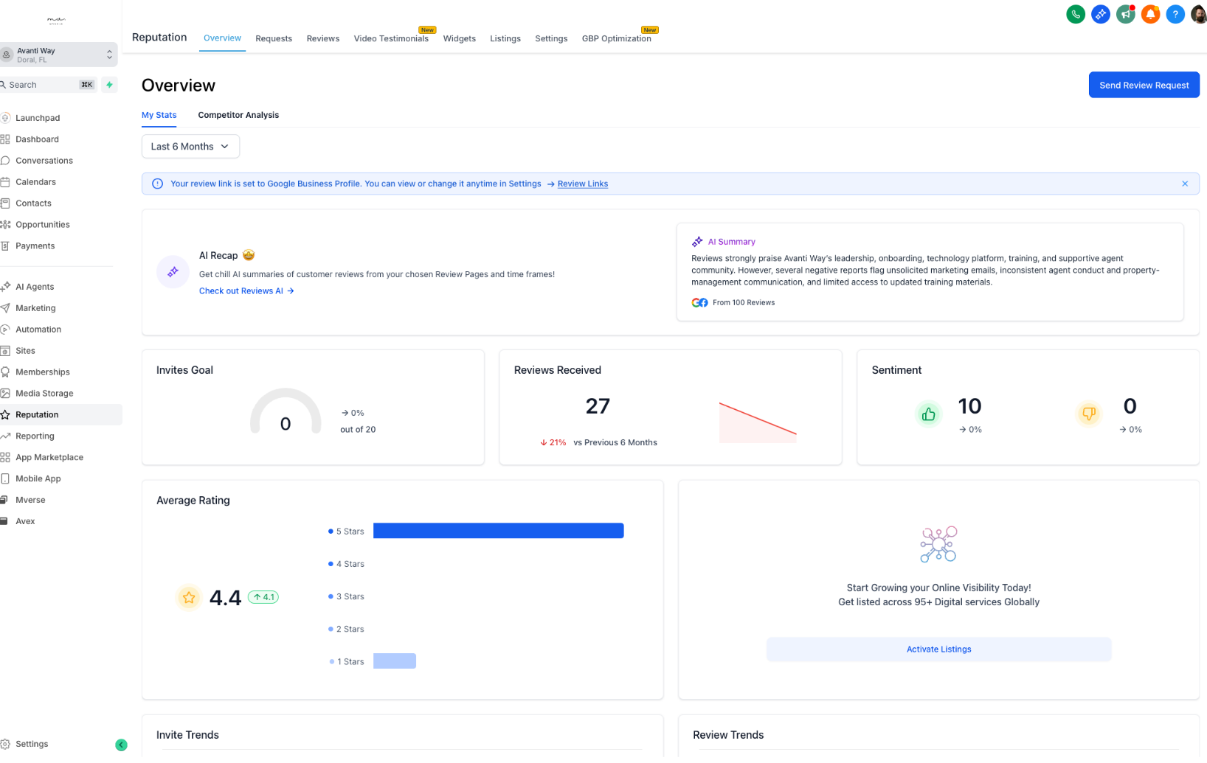Collapse sidebar with the green arrow toggle
1207x763 pixels.
pos(121,745)
